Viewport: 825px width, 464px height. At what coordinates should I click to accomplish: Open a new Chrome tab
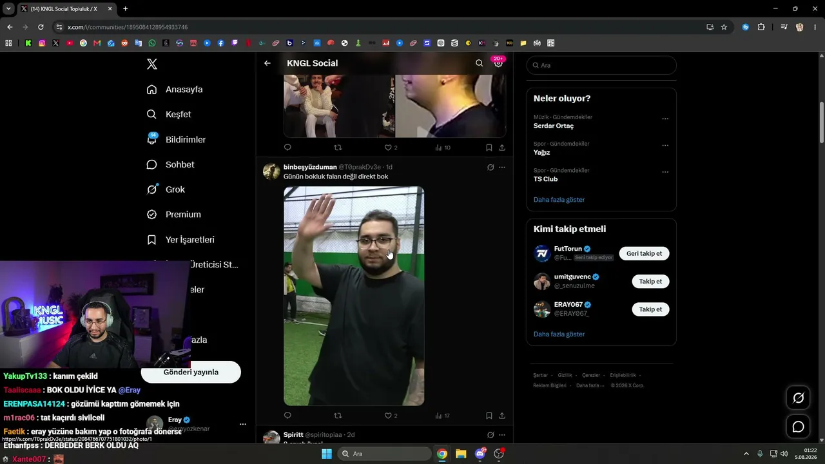click(x=125, y=9)
